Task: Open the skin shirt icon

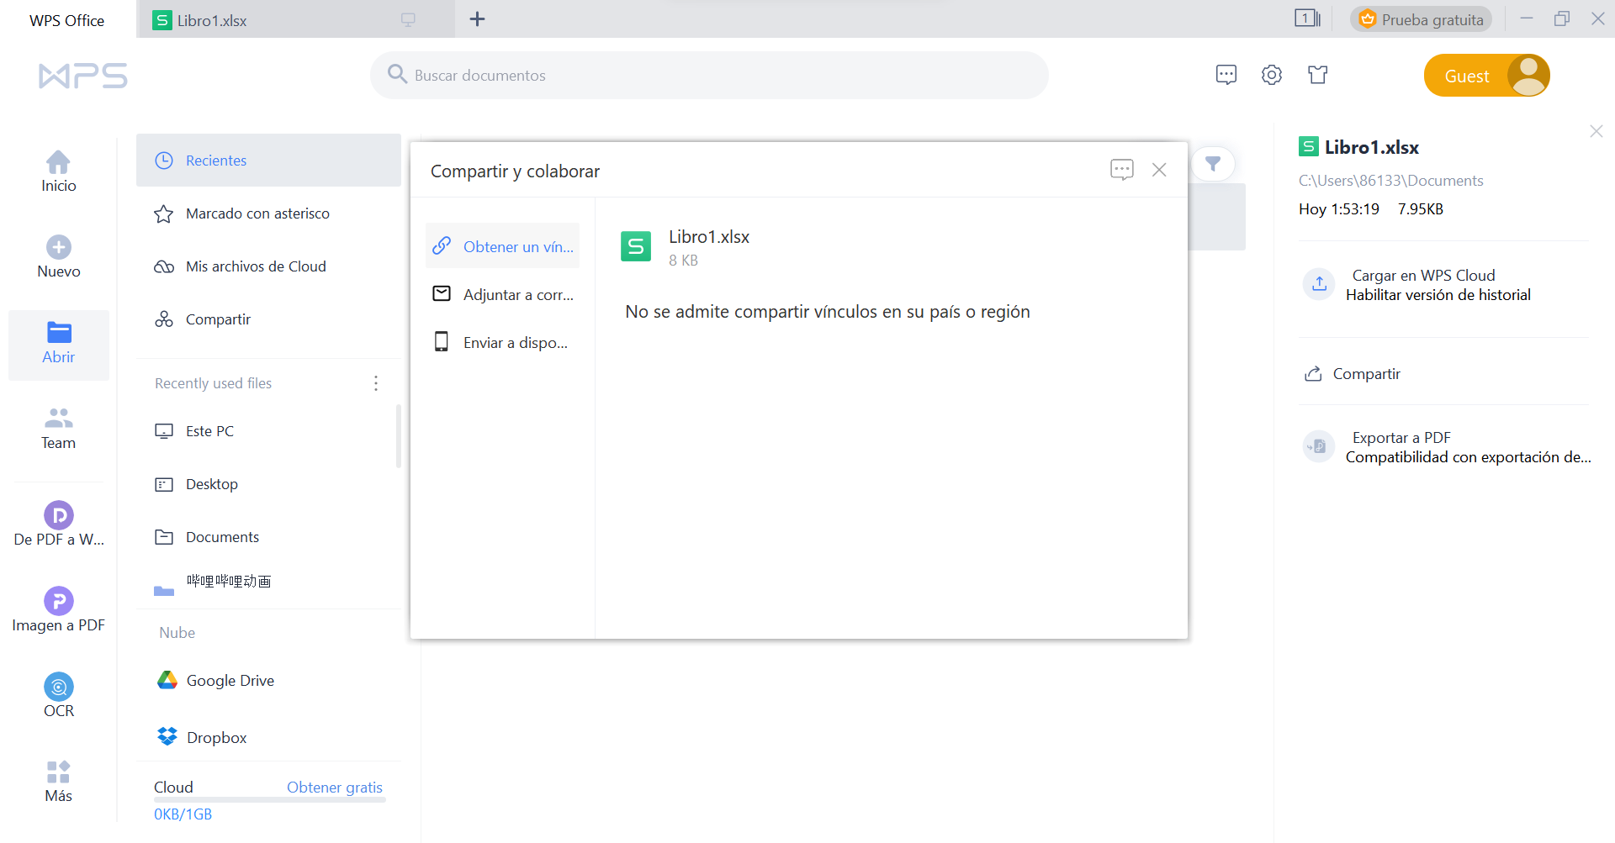Action: tap(1318, 75)
